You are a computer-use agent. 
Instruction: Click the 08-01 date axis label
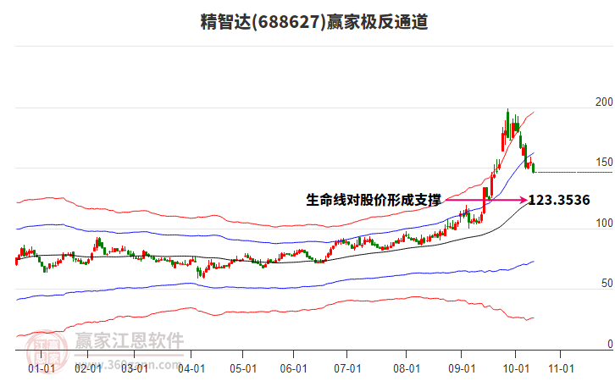[x=407, y=369]
